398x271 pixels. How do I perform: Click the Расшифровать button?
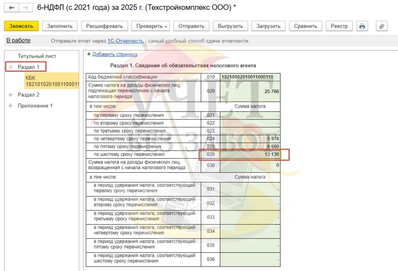(104, 26)
